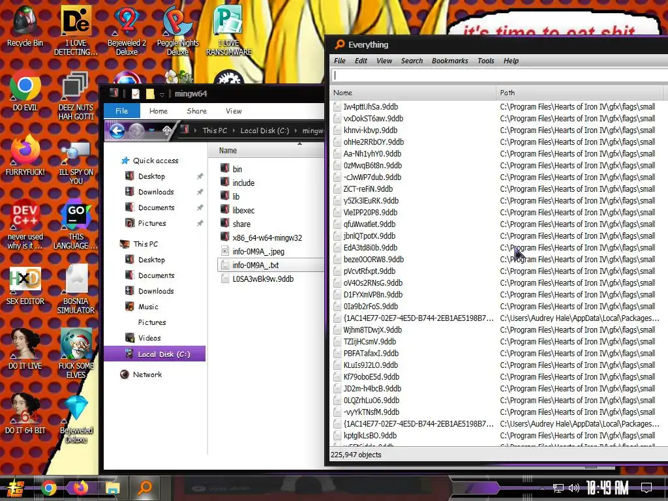668x501 pixels.
Task: Launch the HxD SEX EDITOR shortcut
Action: [25, 286]
